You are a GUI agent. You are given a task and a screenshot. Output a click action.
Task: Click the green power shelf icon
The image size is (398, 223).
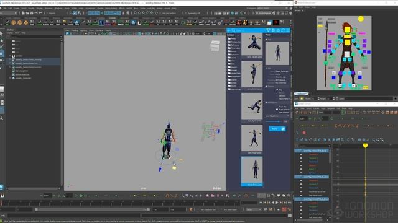(183, 23)
